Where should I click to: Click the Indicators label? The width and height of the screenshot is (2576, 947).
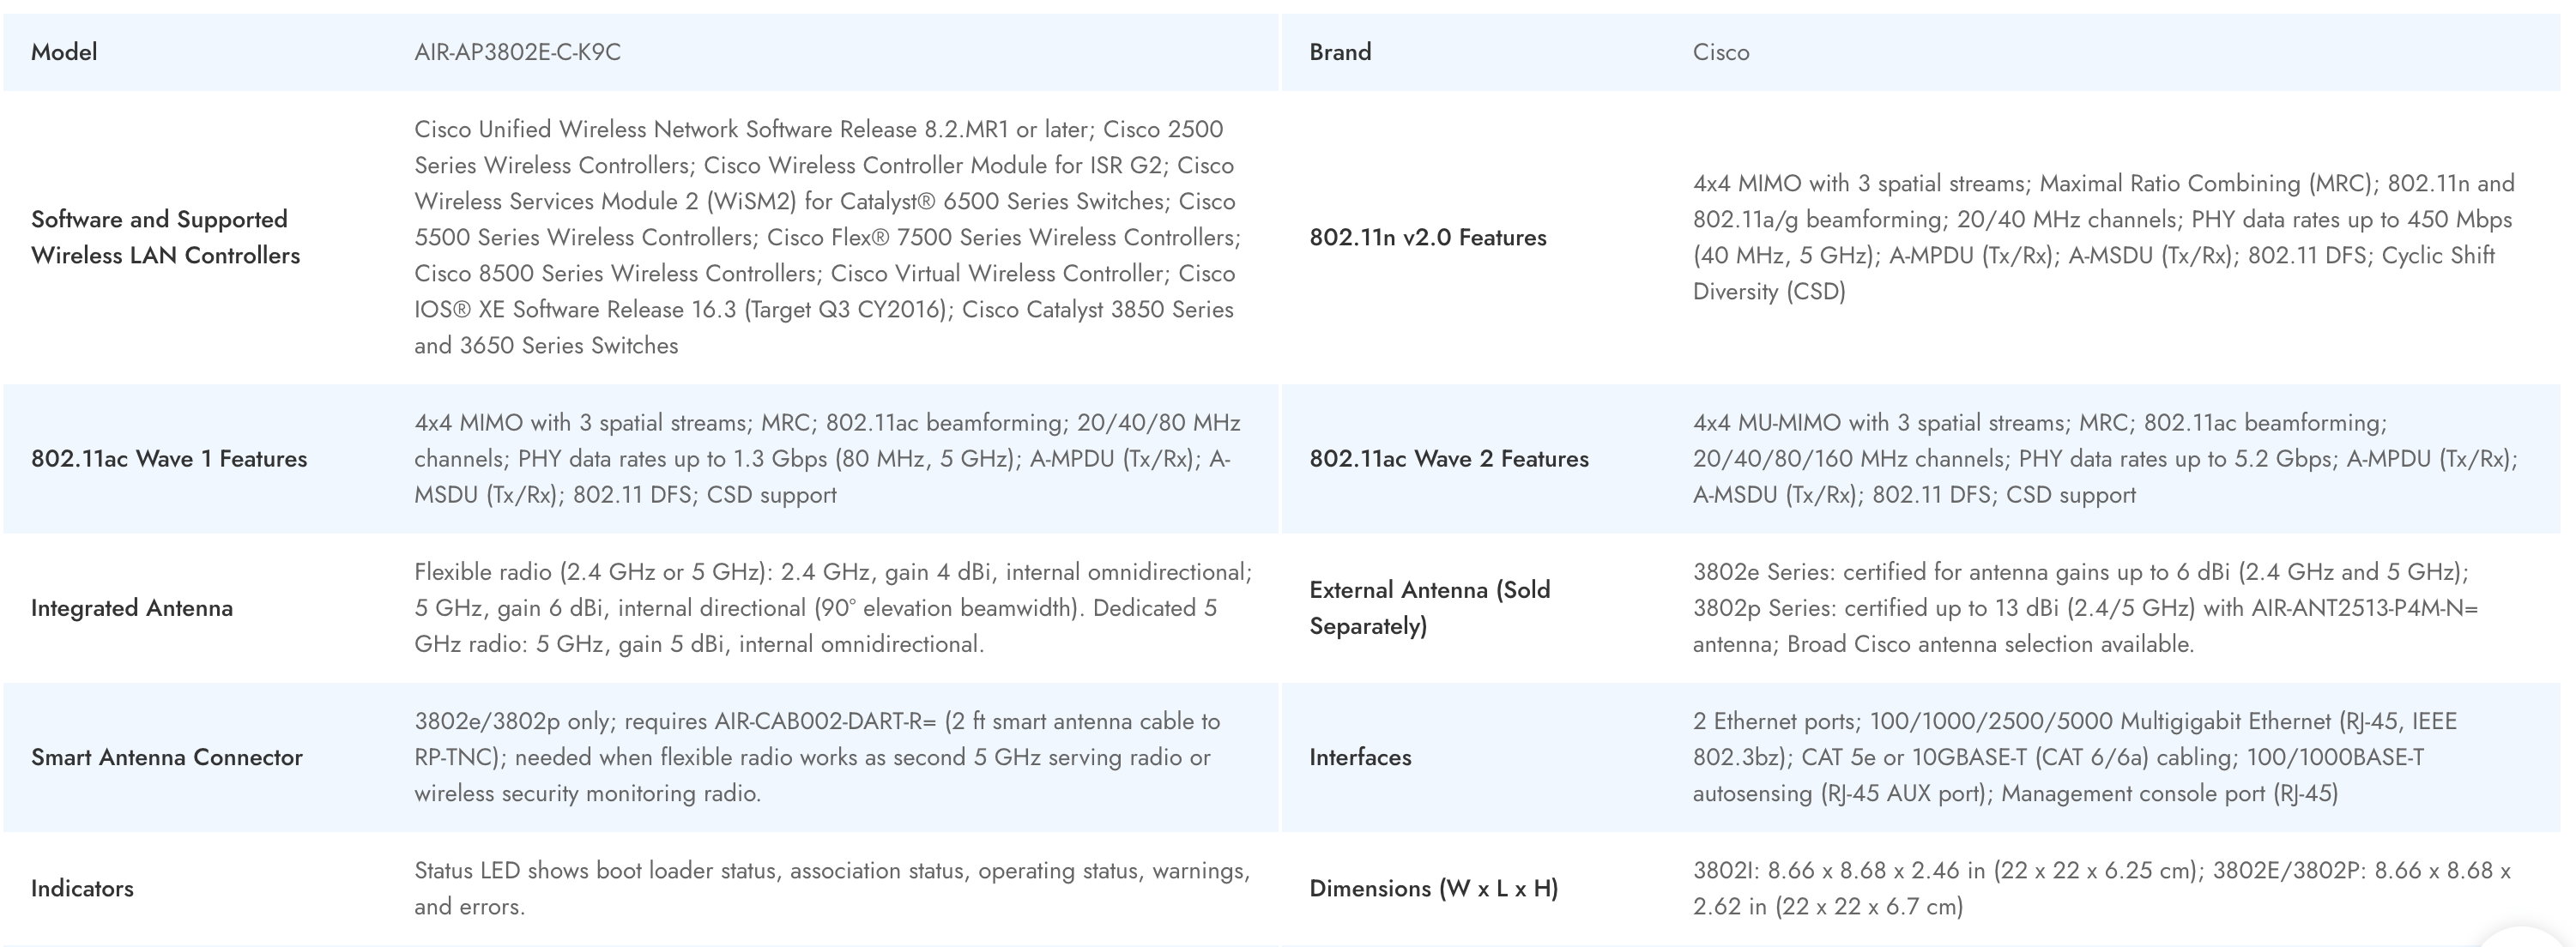click(82, 888)
